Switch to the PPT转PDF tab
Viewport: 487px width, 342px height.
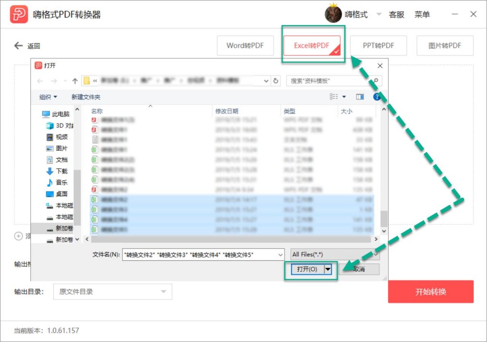click(378, 46)
